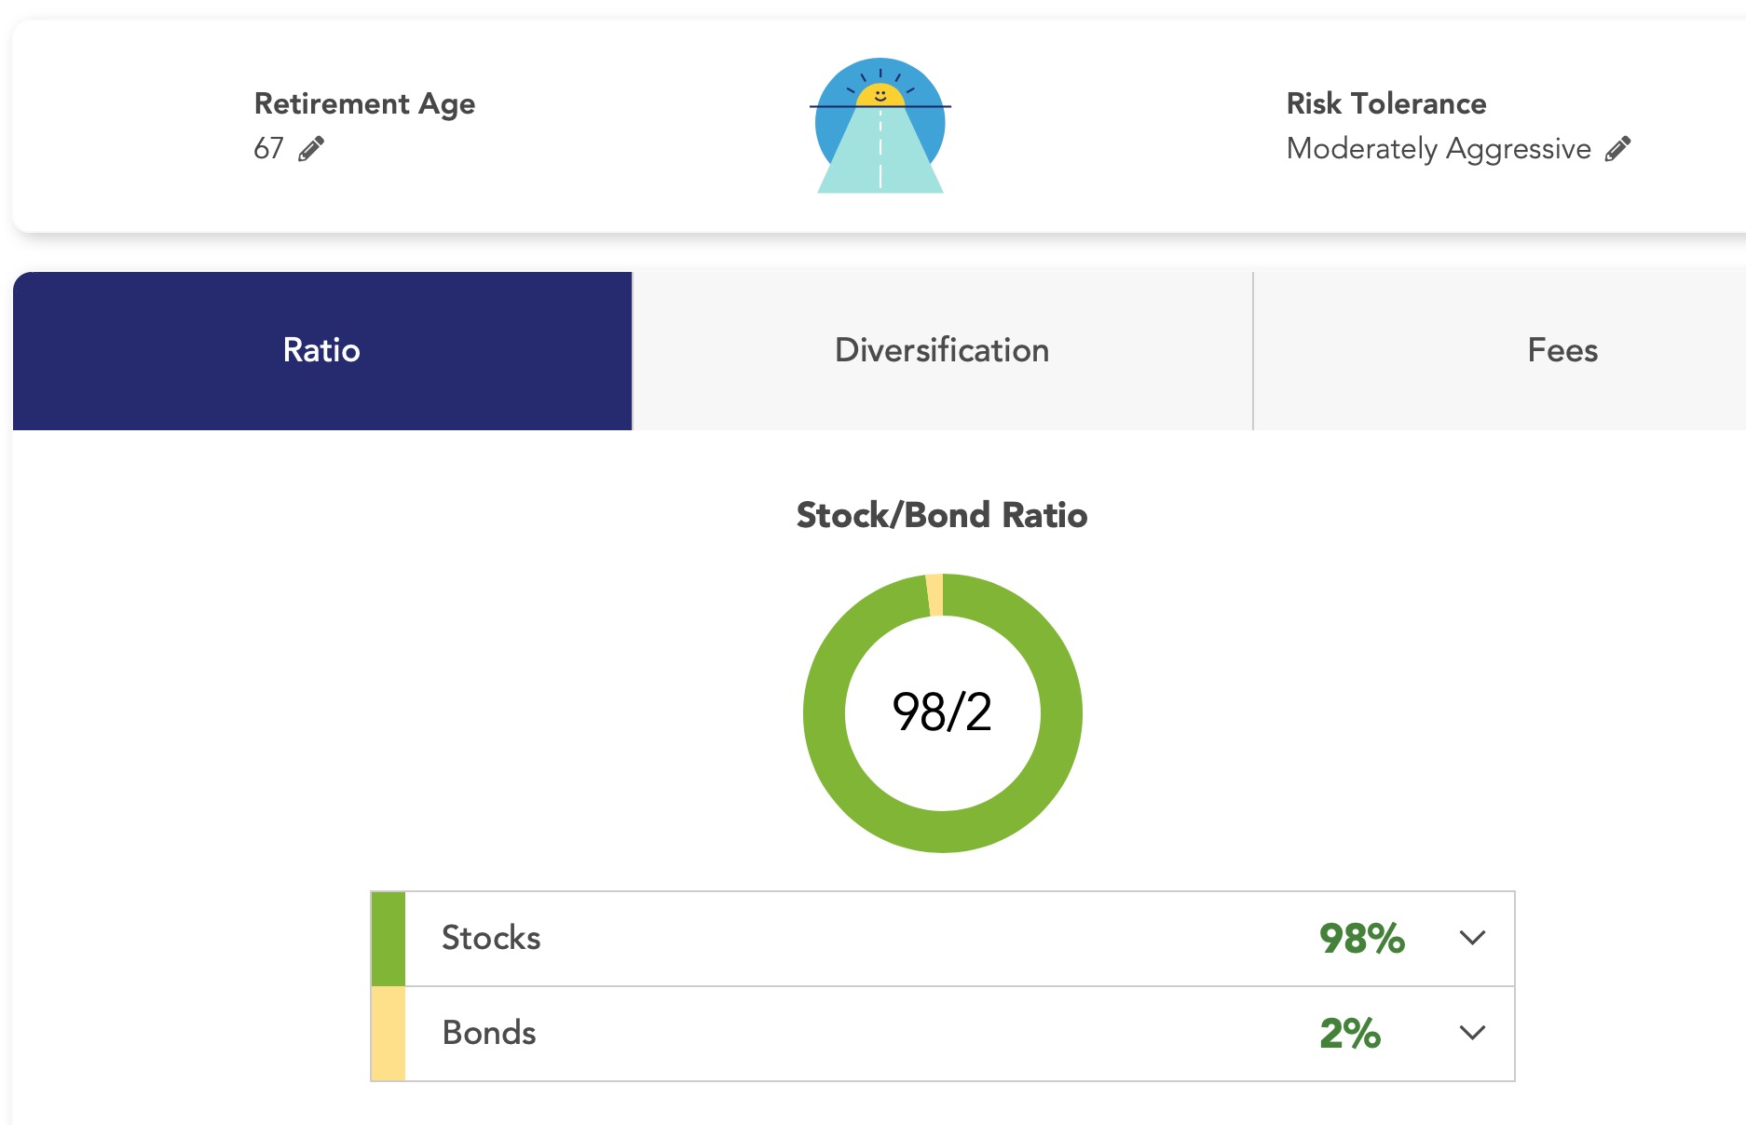Click the 98% stocks value
Screen dimensions: 1746x1125
pos(1362,939)
